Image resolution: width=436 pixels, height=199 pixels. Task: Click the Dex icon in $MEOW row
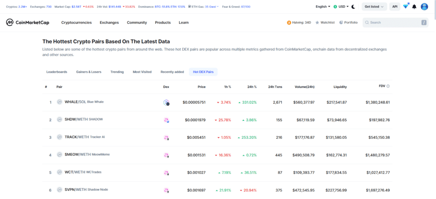click(x=166, y=155)
